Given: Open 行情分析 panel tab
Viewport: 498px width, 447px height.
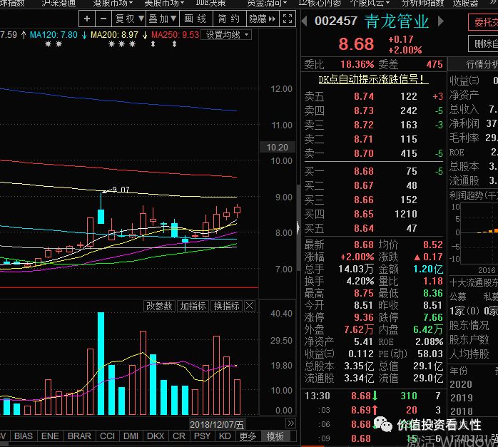Looking at the screenshot, I should (x=473, y=64).
